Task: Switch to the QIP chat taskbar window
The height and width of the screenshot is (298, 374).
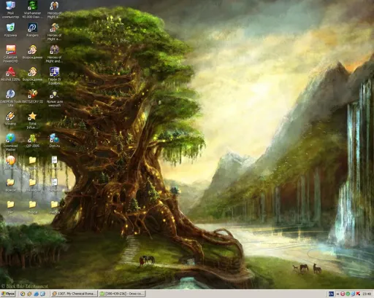Action: point(123,294)
